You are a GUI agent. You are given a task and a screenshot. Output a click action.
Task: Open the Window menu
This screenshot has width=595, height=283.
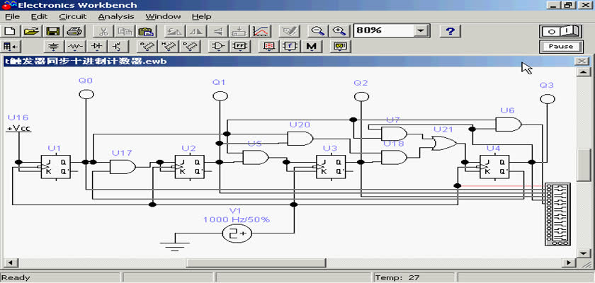tap(163, 16)
